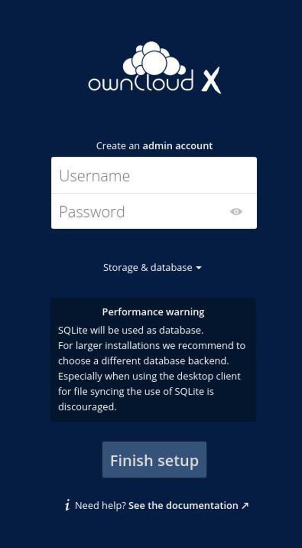Collapse the Storage & database options

(151, 267)
